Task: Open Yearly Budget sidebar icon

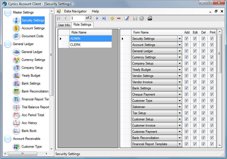Action: [x=16, y=76]
